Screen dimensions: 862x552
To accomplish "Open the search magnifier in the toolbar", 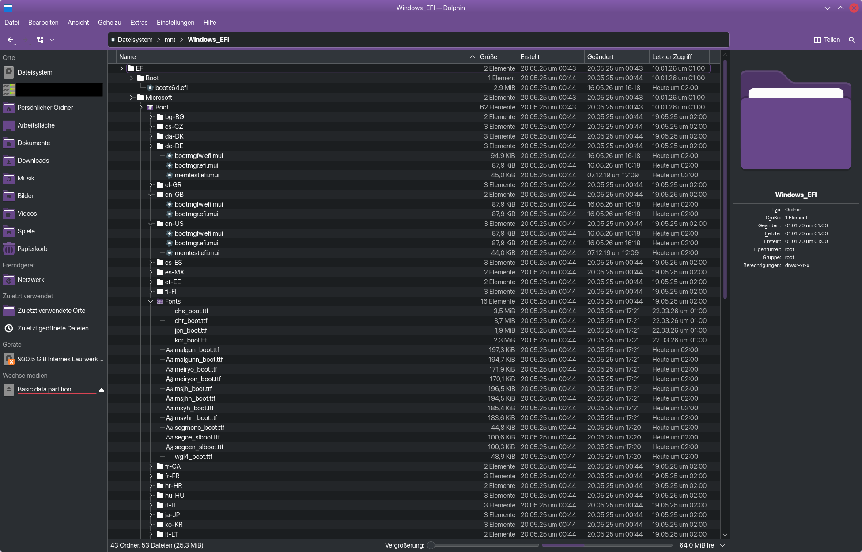I will click(x=852, y=40).
